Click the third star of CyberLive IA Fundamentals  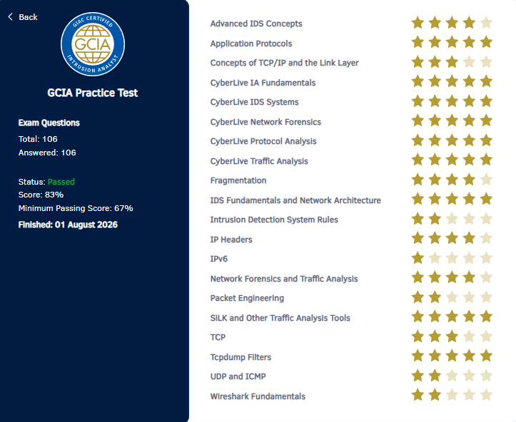click(x=452, y=81)
